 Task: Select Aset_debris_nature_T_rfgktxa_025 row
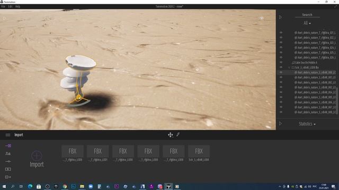[315, 52]
